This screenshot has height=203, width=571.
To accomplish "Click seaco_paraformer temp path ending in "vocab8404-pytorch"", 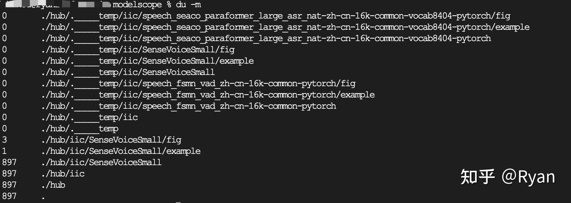I will click(266, 39).
